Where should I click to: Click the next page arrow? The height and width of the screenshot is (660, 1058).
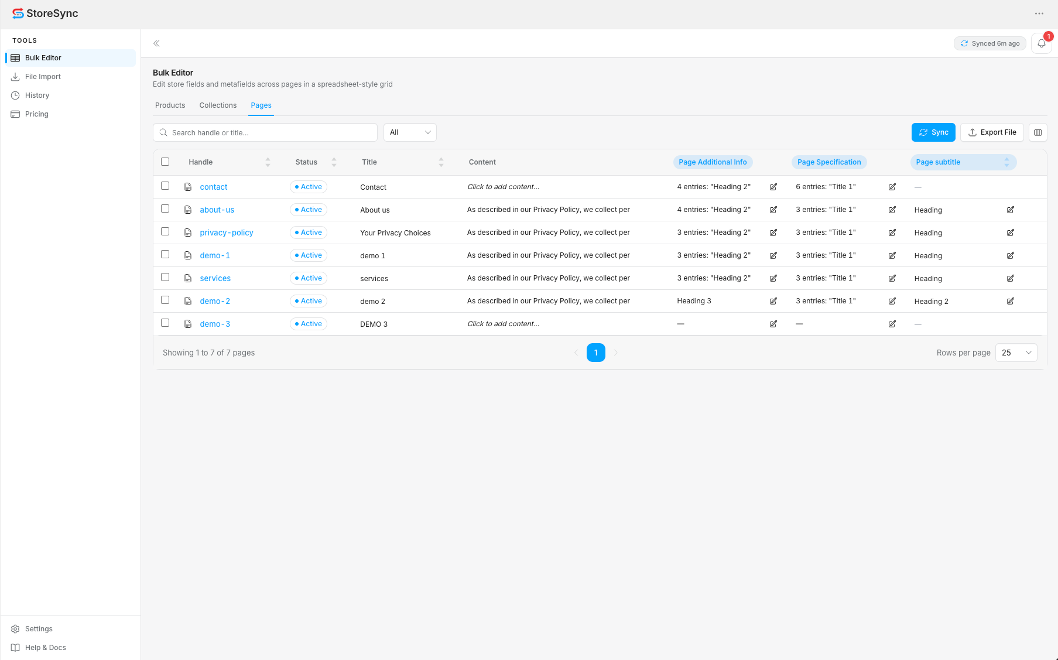[616, 353]
